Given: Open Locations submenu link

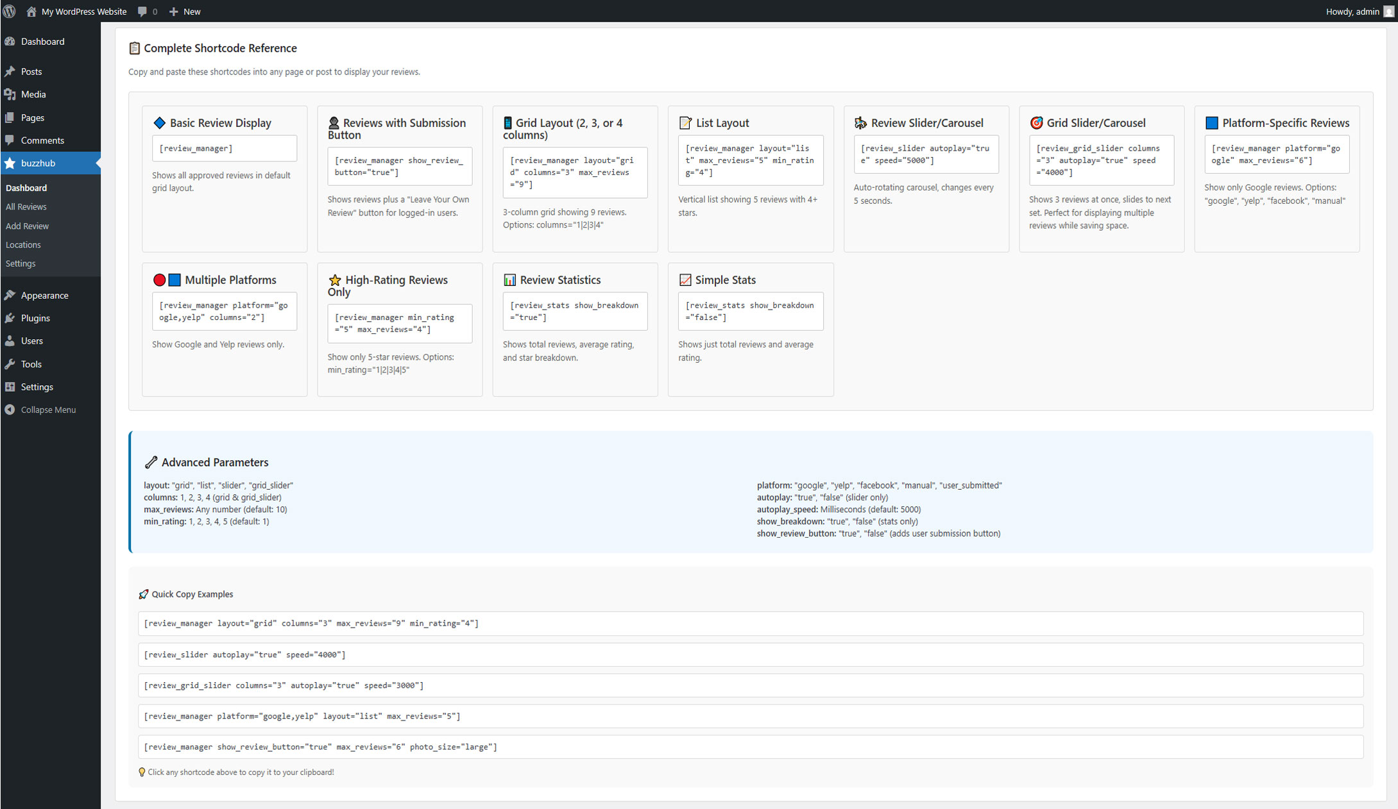Looking at the screenshot, I should pos(23,245).
